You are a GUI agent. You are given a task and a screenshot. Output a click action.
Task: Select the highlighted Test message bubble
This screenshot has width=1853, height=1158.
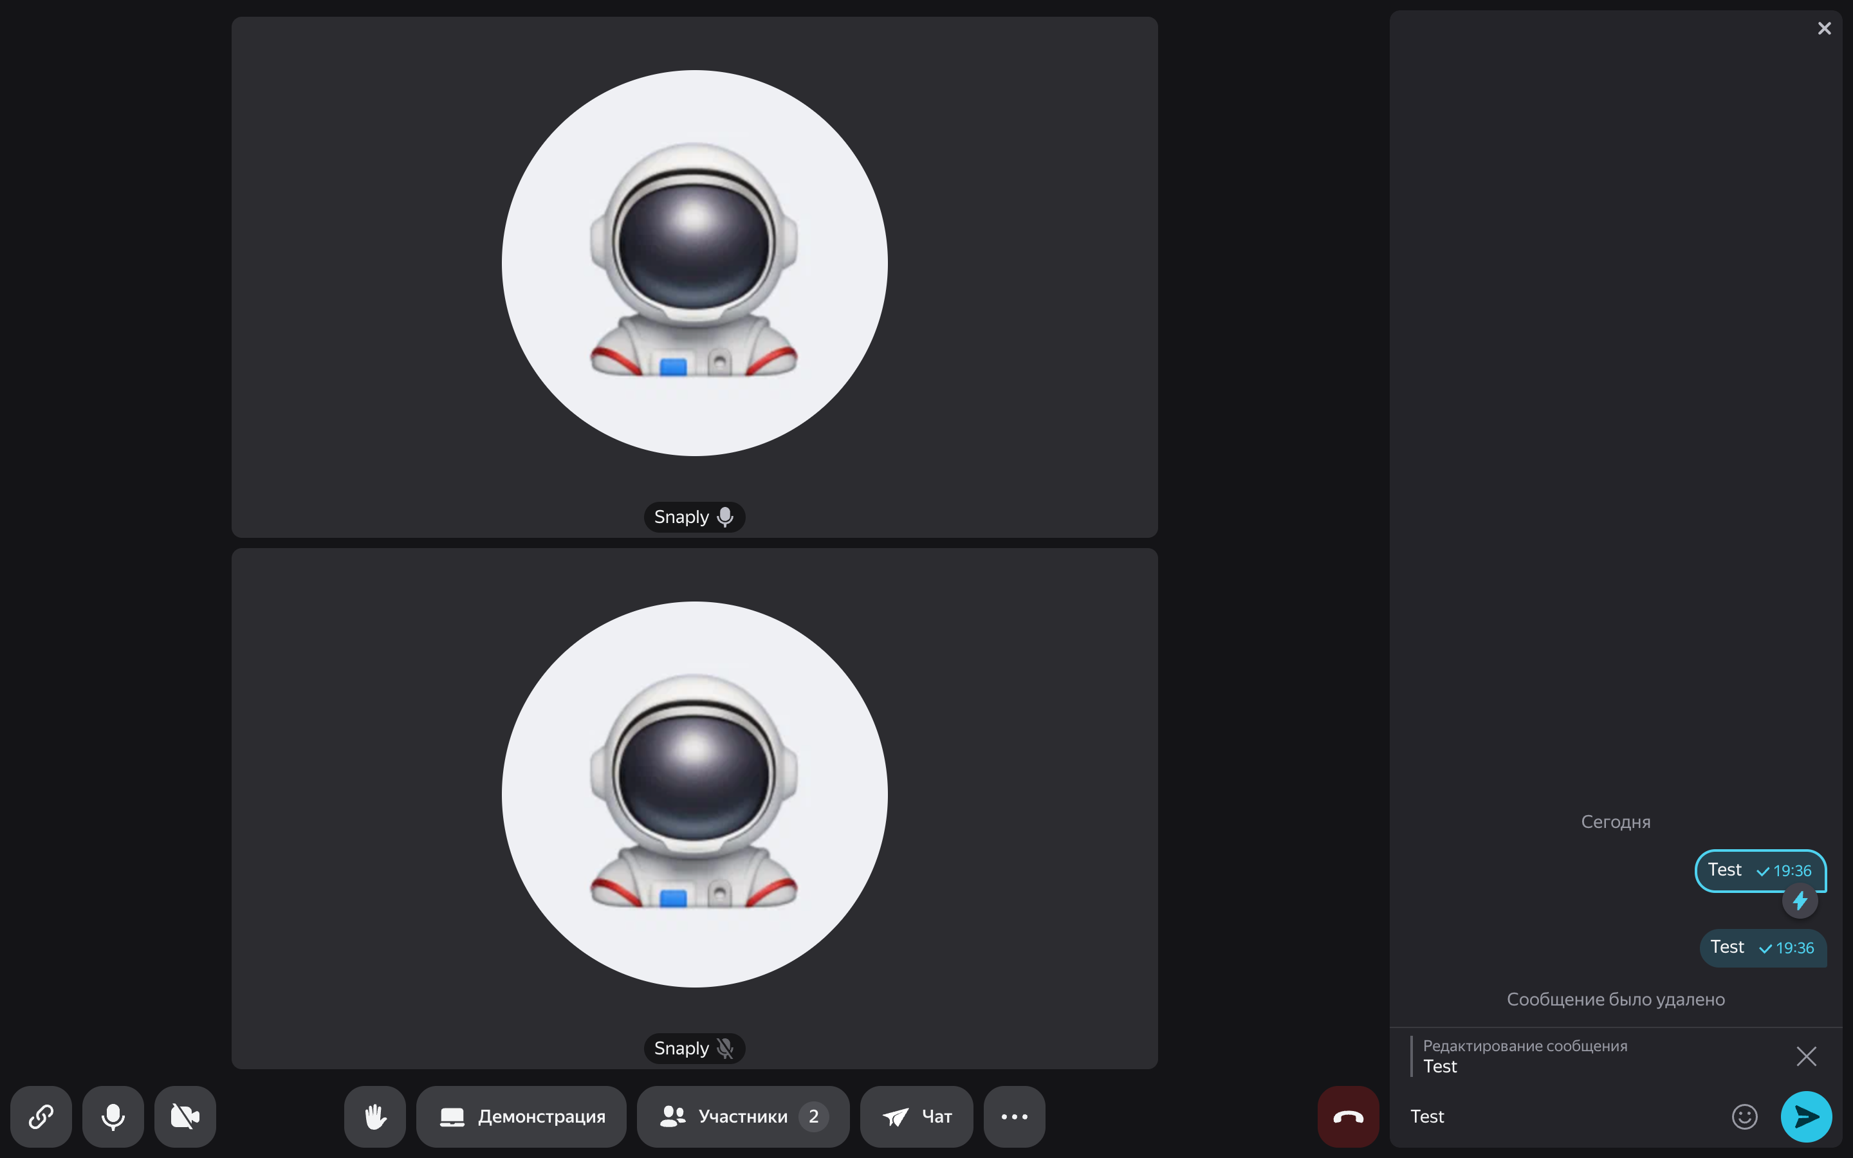pyautogui.click(x=1760, y=871)
